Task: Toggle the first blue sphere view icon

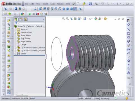Action: pos(64,9)
